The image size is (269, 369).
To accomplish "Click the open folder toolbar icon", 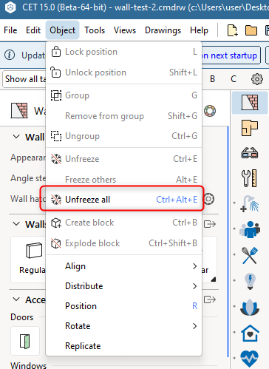I will point(251,30).
